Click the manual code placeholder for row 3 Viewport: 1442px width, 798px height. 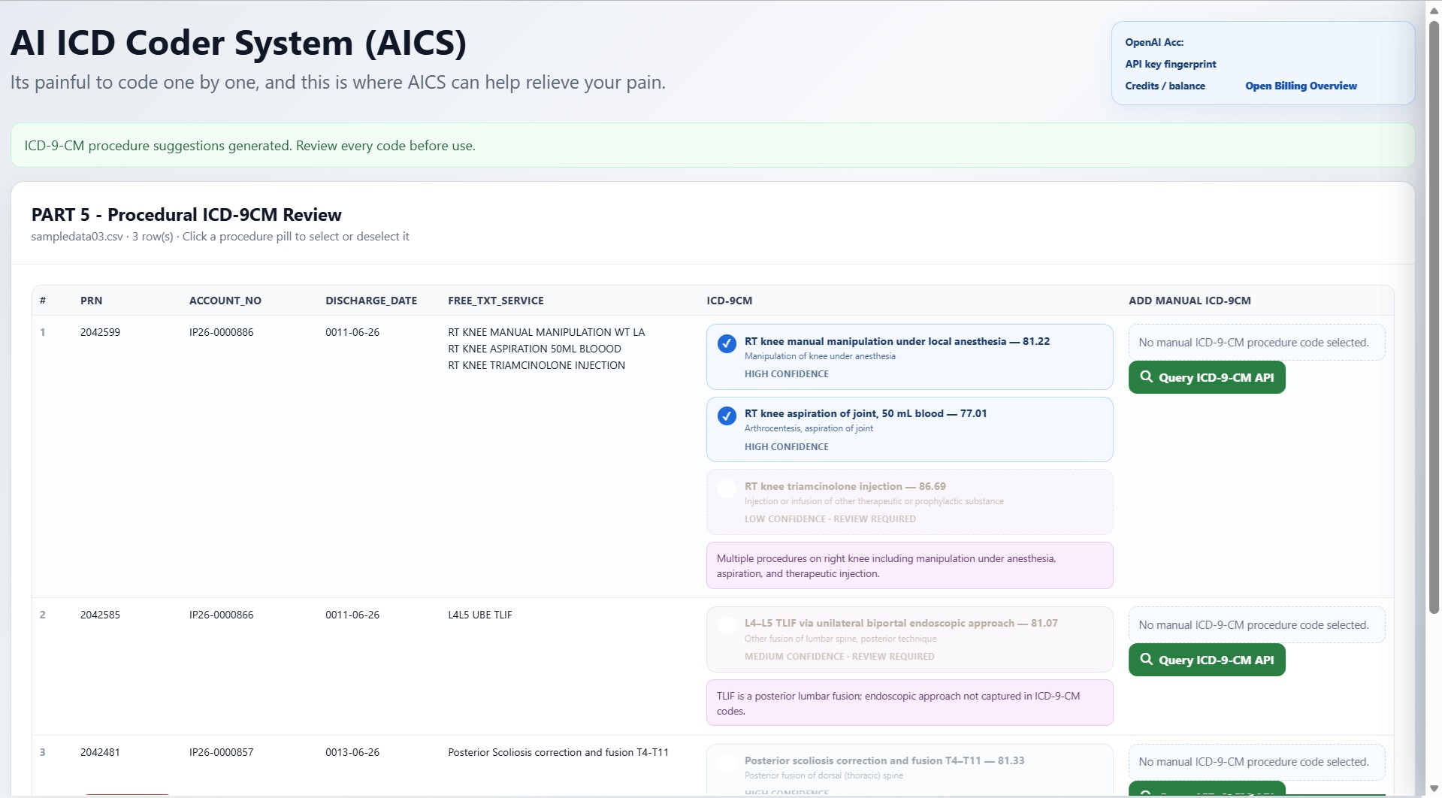pyautogui.click(x=1256, y=762)
